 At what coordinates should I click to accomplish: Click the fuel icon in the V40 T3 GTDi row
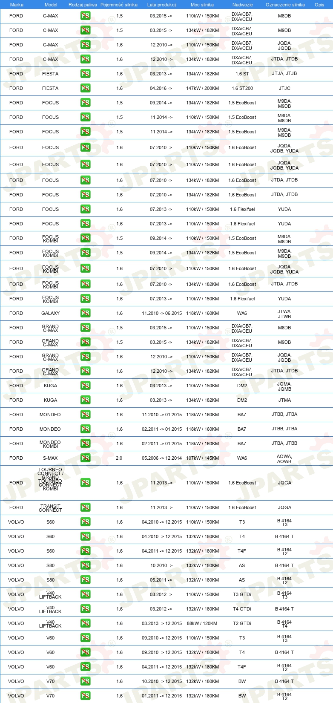coord(86,594)
